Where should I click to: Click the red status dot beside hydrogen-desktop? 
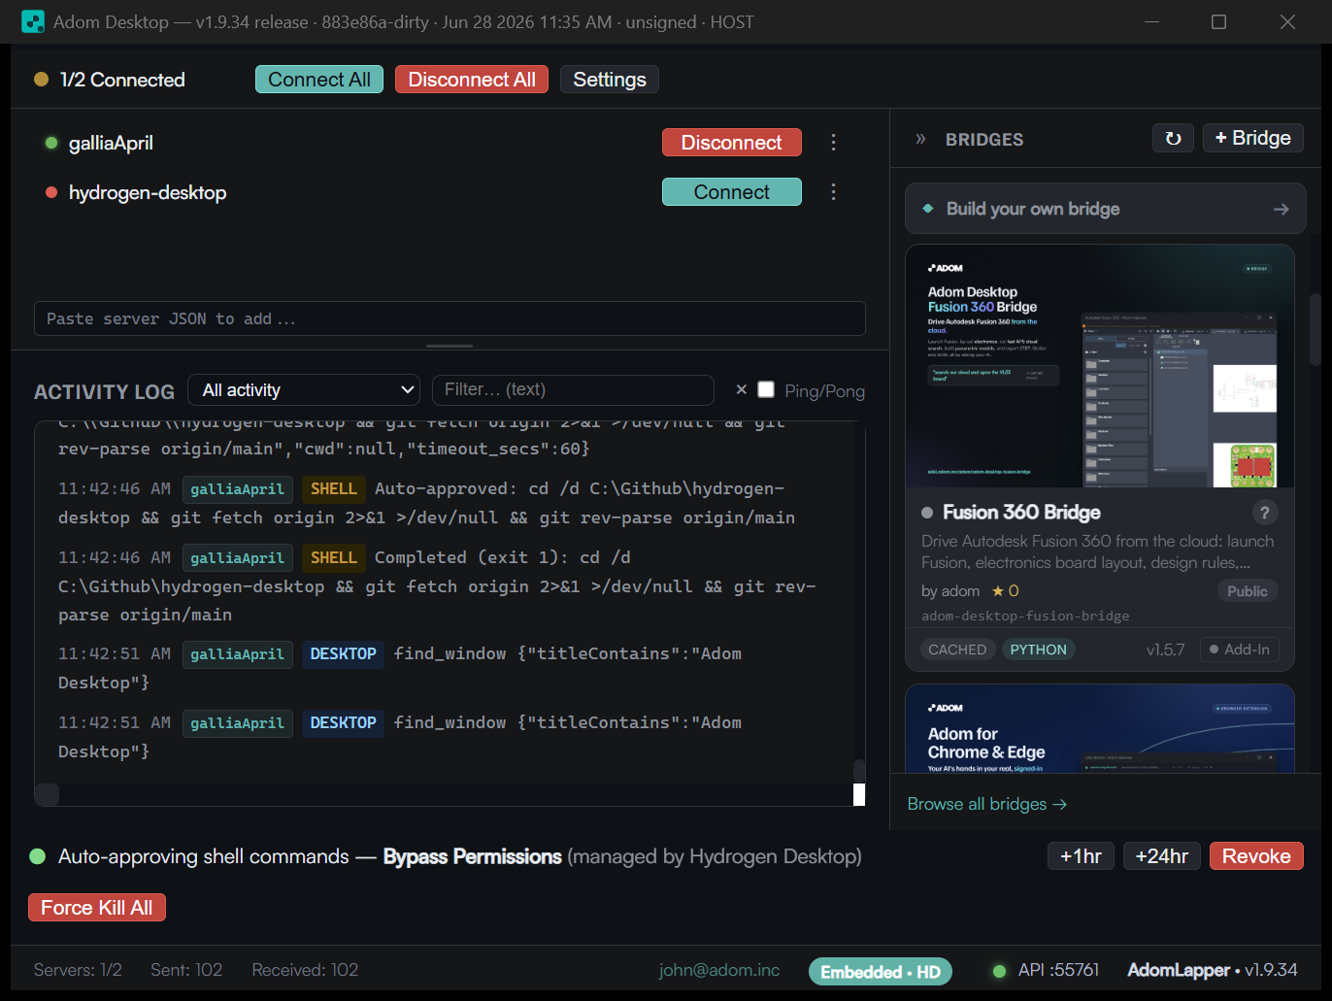(51, 192)
